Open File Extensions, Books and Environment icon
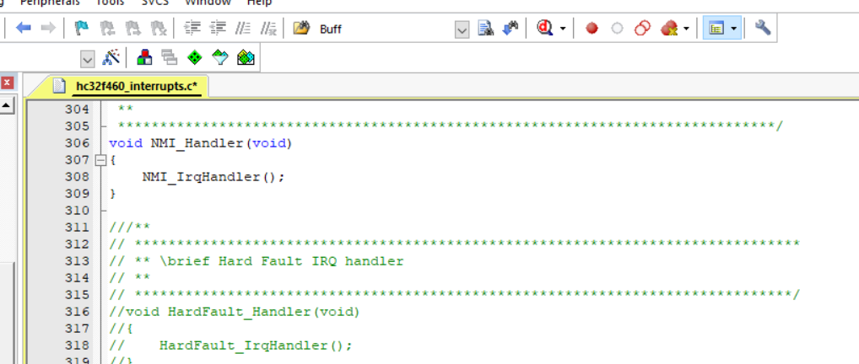 [x=144, y=57]
